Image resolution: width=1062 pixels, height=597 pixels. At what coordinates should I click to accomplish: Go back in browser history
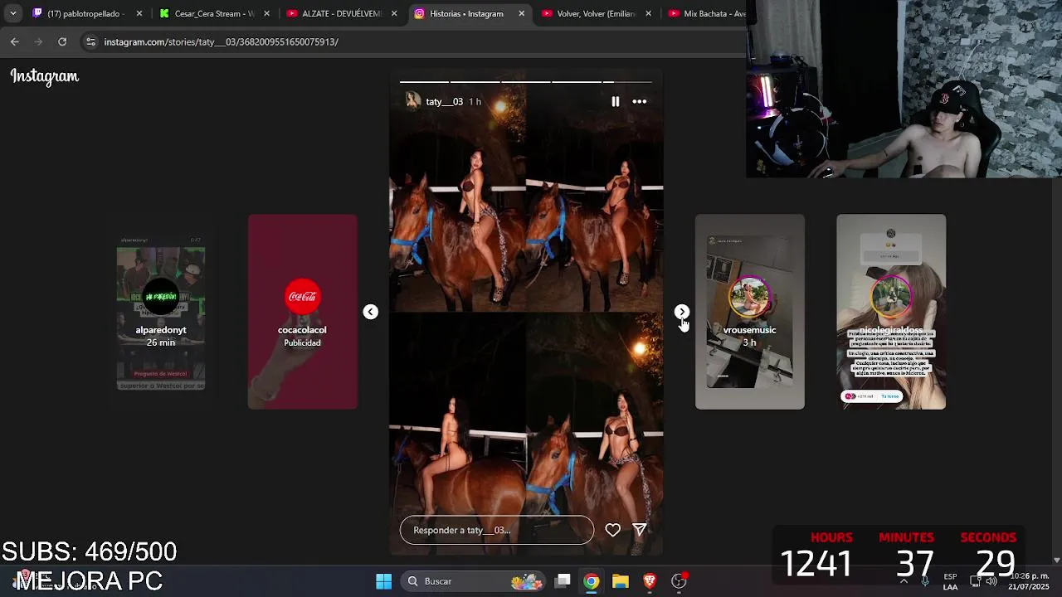[15, 41]
